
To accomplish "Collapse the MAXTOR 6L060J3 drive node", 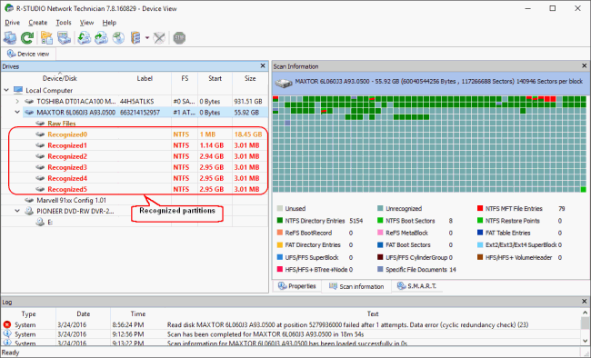I will coord(17,113).
